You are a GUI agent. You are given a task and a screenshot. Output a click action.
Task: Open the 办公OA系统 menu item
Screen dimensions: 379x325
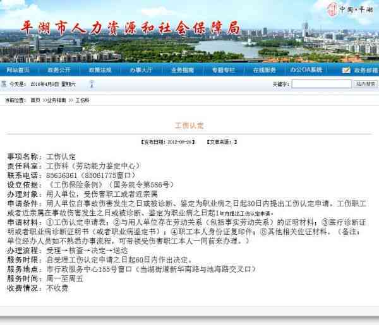[x=306, y=70]
